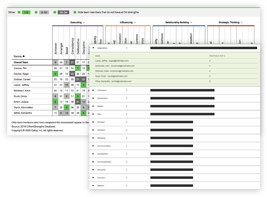
Task: Expand the Relator strength row
Action: tap(93, 106)
